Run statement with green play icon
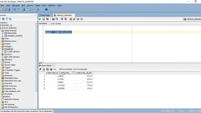Viewport: 201px width, 113px height. click(40, 19)
